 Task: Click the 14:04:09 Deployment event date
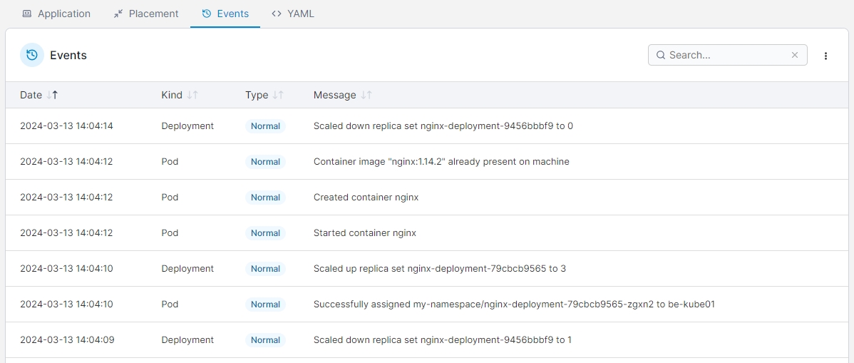(x=66, y=340)
